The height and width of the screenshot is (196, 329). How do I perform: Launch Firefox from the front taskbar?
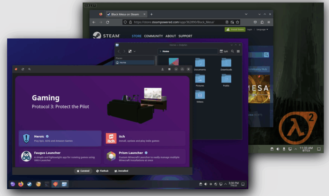point(21,184)
